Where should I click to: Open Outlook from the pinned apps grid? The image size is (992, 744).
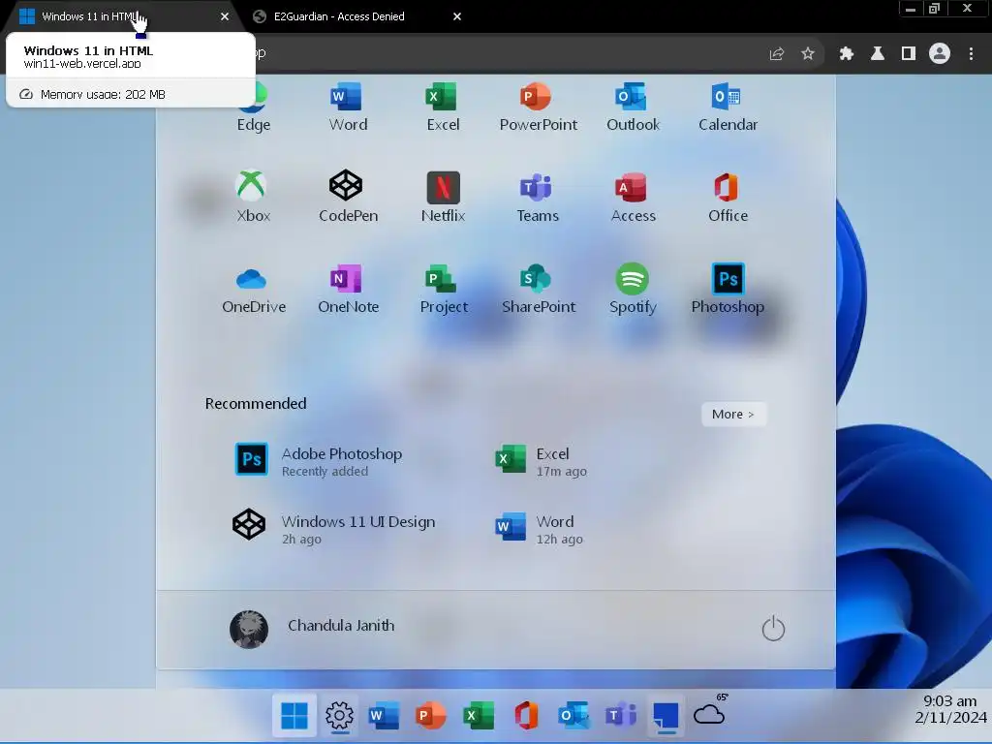coord(633,108)
